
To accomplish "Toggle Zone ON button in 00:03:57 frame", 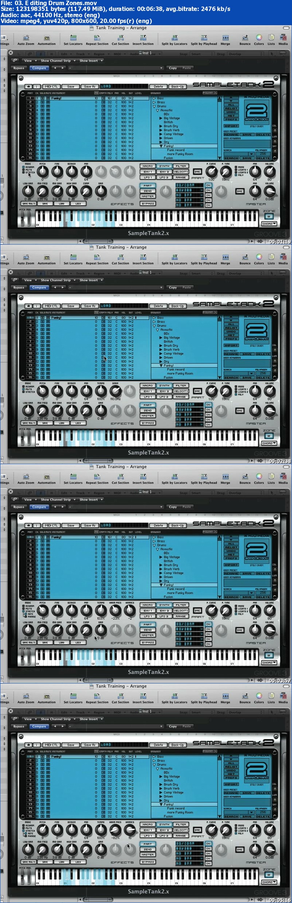I will pos(269,655).
